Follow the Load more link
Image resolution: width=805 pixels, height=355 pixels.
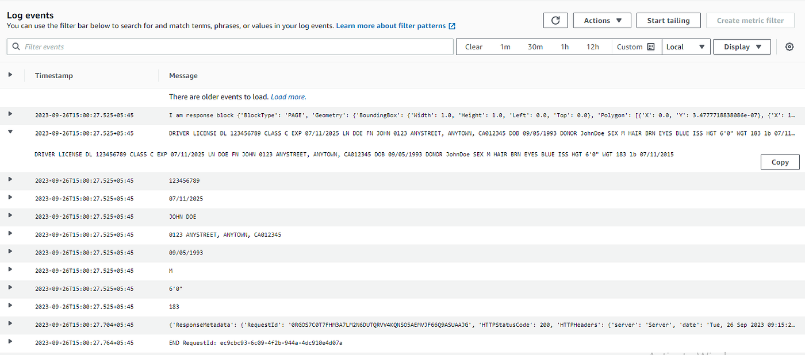288,97
